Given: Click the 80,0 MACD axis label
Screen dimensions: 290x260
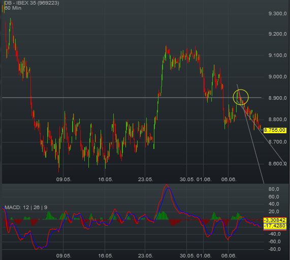Looking at the screenshot, I should click(274, 189).
